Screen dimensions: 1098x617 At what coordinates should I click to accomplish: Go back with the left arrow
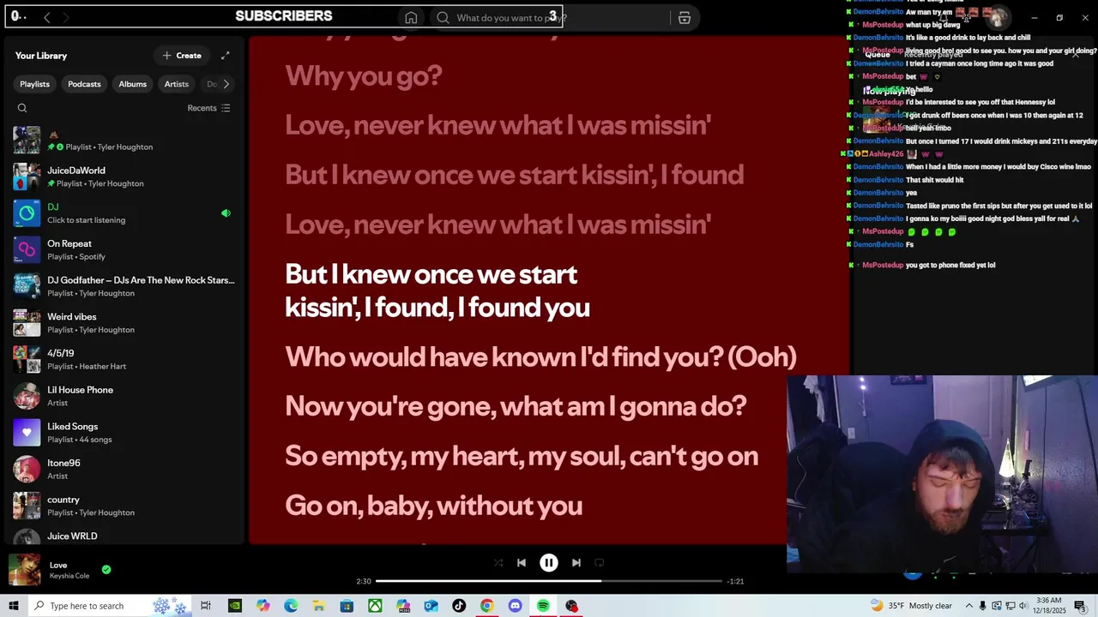[x=47, y=17]
